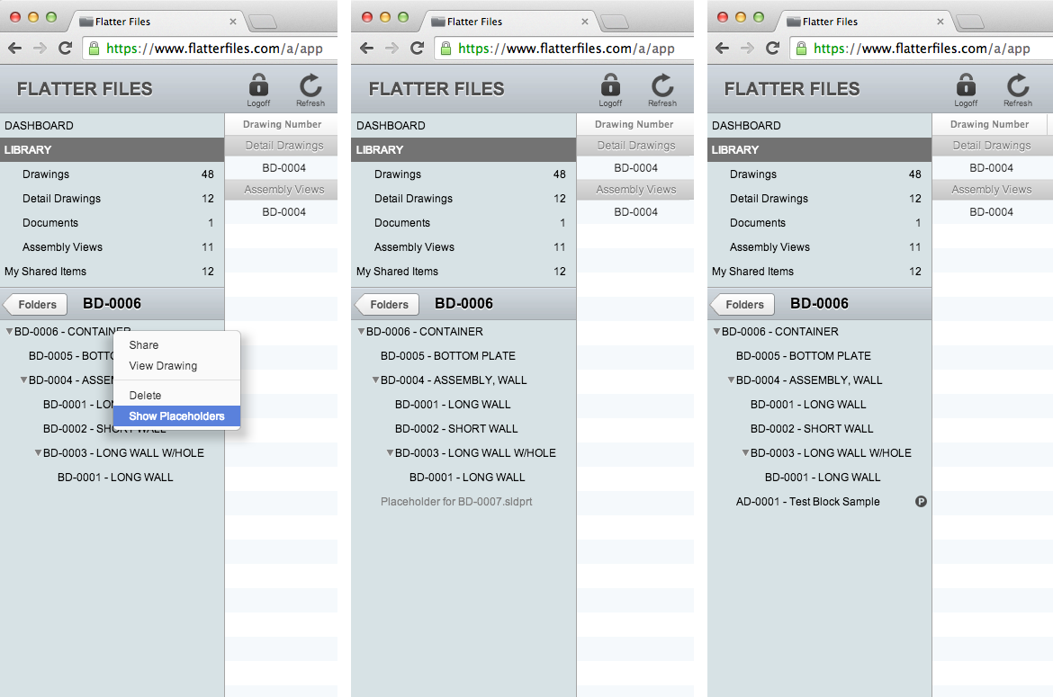Screen dimensions: 1053x697
Task: Open Drawings library in the Placeholder BD-0007 window
Action: point(463,174)
